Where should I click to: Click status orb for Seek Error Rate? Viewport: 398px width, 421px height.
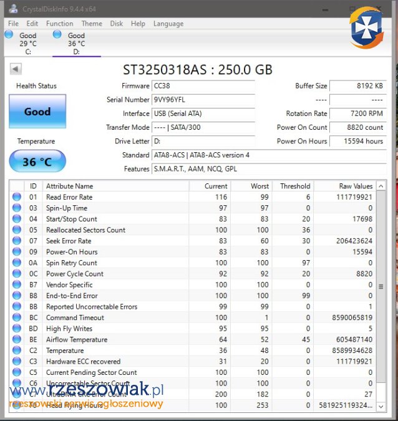click(17, 241)
